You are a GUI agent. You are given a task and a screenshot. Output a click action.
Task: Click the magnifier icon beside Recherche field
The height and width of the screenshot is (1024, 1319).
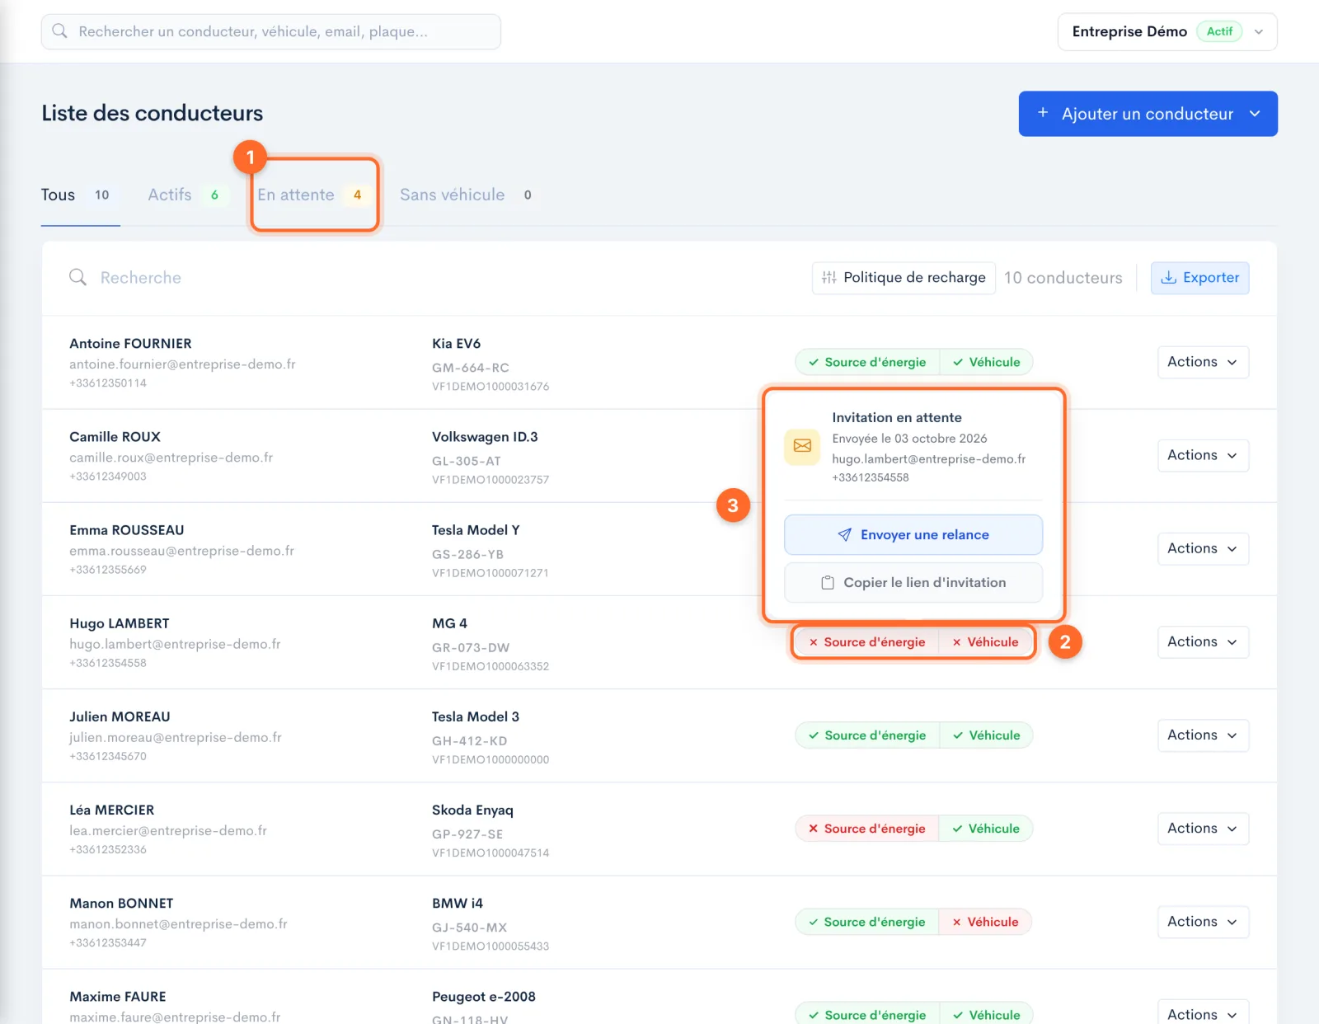(77, 277)
